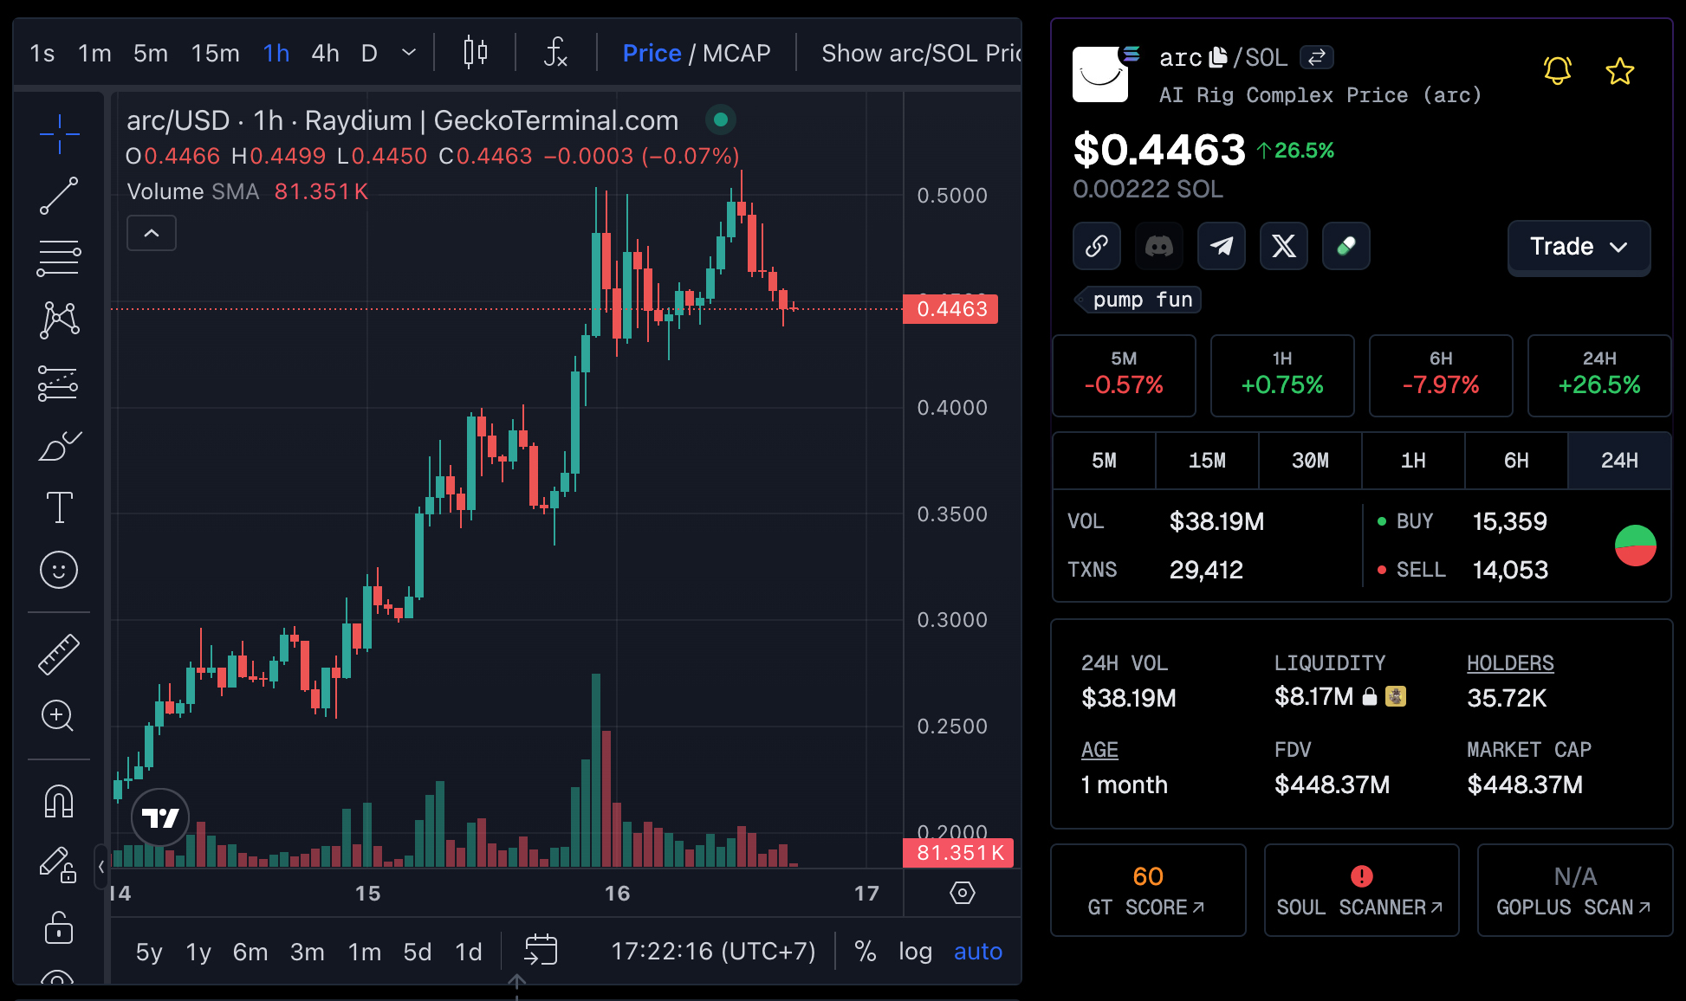This screenshot has width=1686, height=1001.
Task: Open the go to date calendar
Action: (x=541, y=950)
